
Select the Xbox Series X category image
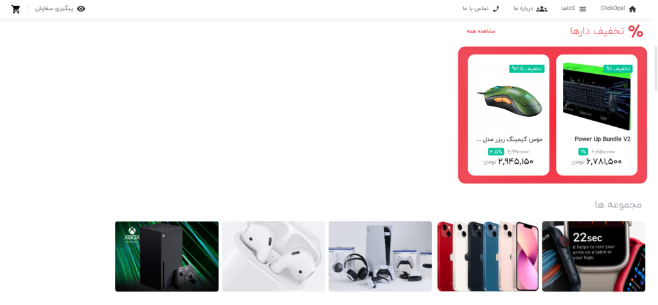click(167, 256)
